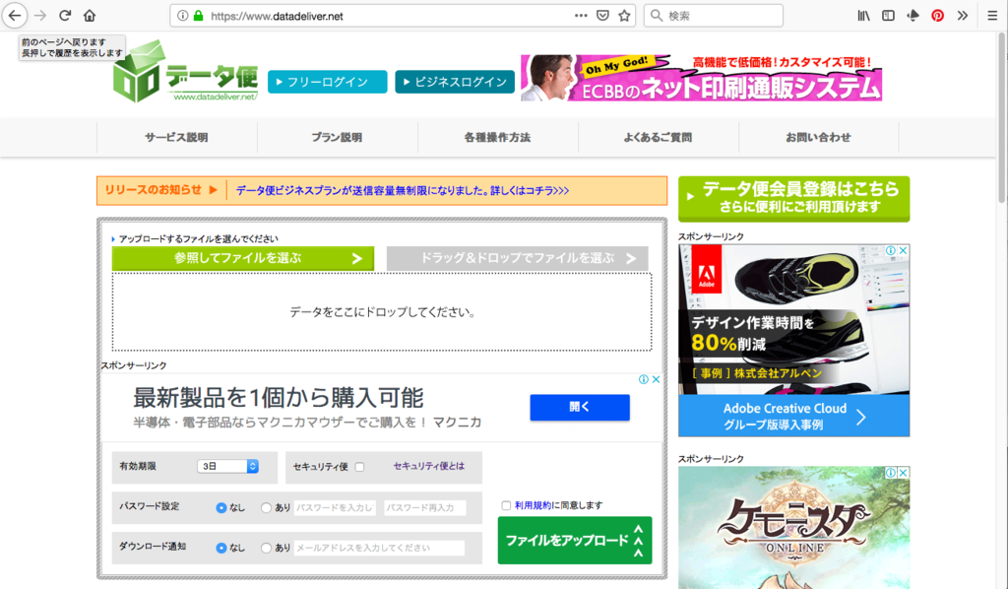Click the notification bell extension icon
This screenshot has height=589, width=1008.
913,16
